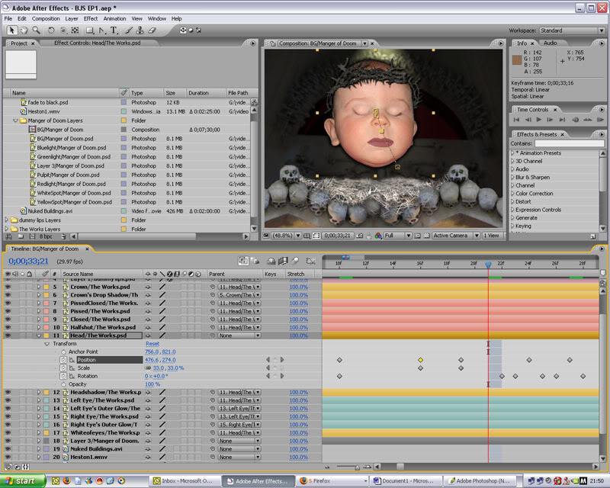Open the Effect menu

point(91,18)
